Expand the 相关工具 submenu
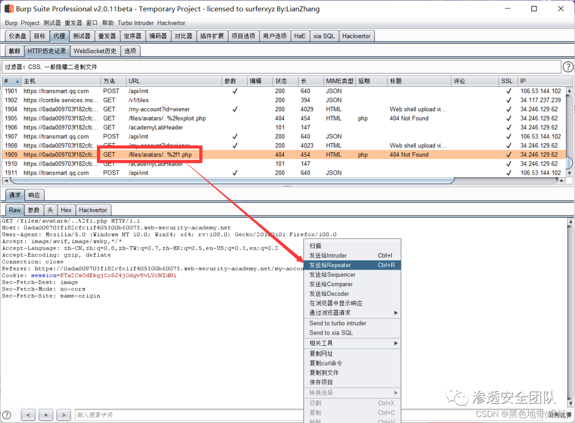 [x=352, y=343]
